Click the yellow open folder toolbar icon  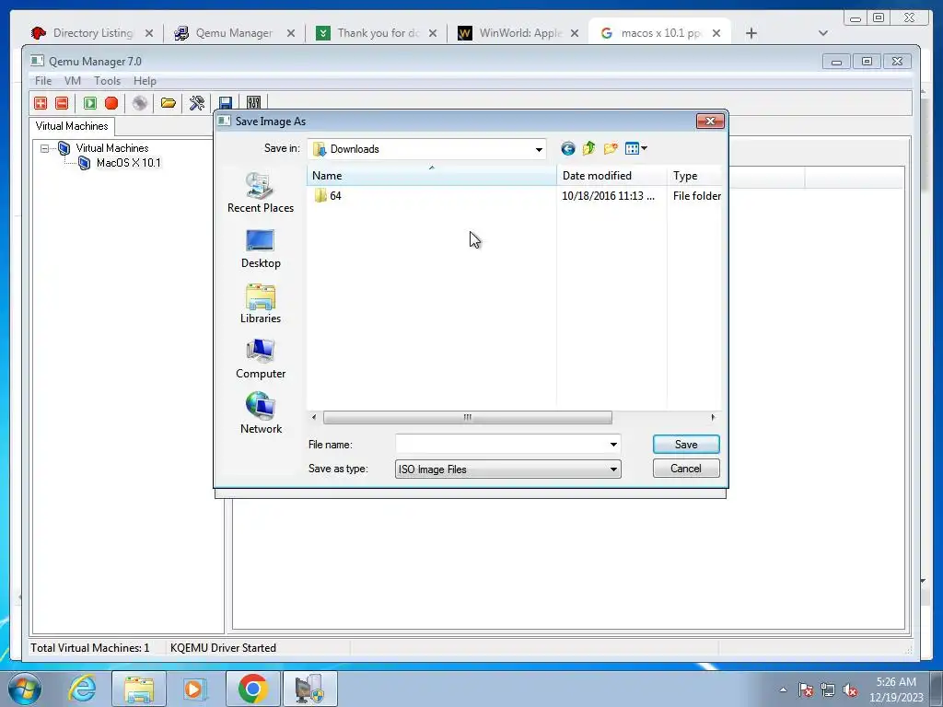tap(169, 103)
